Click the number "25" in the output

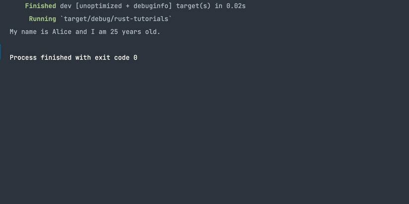click(109, 32)
